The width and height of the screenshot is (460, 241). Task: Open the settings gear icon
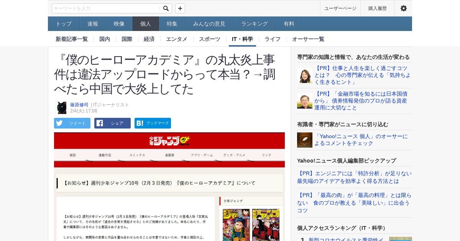403,8
